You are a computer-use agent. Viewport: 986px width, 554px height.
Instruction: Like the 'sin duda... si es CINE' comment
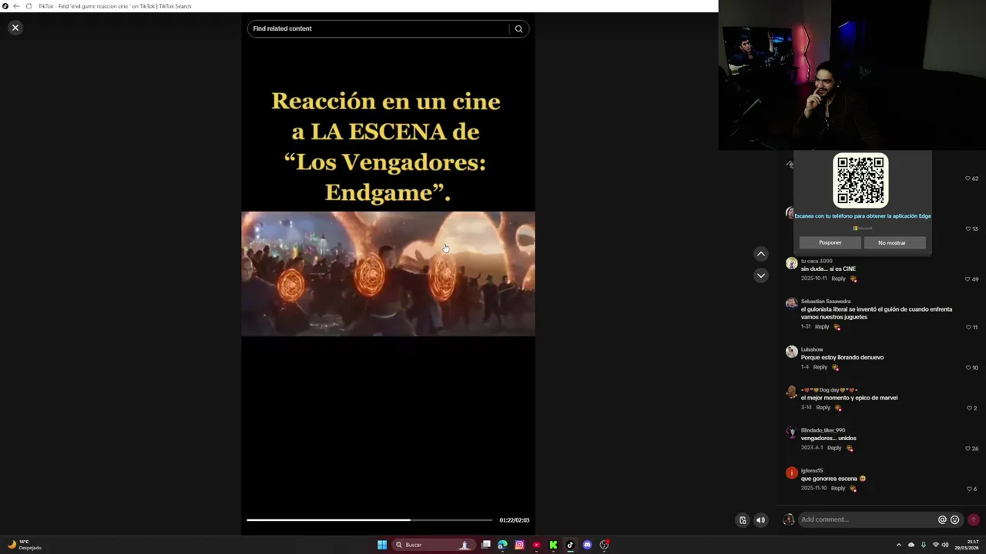(968, 279)
